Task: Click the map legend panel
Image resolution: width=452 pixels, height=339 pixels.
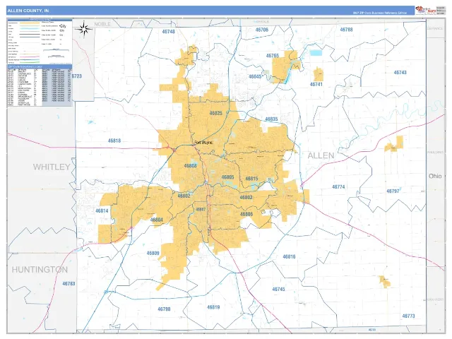Action: pos(40,42)
